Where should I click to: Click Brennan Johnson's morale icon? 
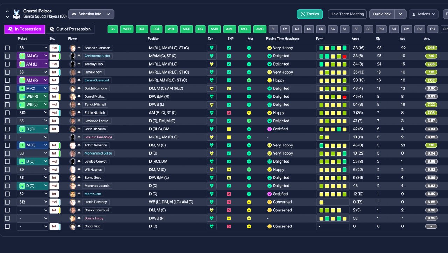[x=249, y=48]
